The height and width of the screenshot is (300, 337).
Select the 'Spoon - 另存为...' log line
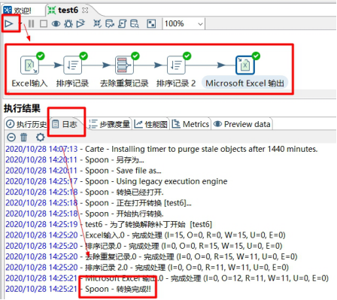click(x=74, y=160)
